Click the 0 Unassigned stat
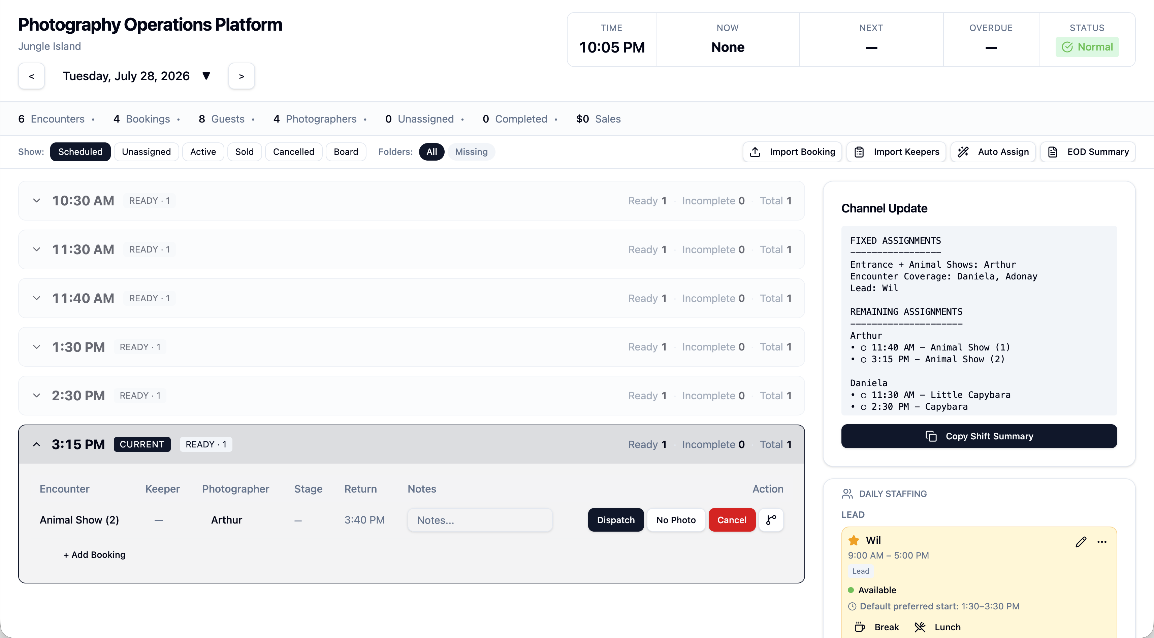This screenshot has height=638, width=1154. click(x=419, y=119)
